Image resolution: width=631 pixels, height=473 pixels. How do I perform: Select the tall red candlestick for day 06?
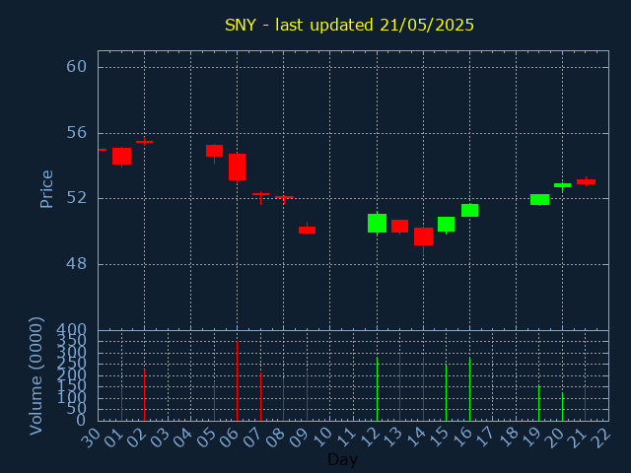(x=237, y=167)
